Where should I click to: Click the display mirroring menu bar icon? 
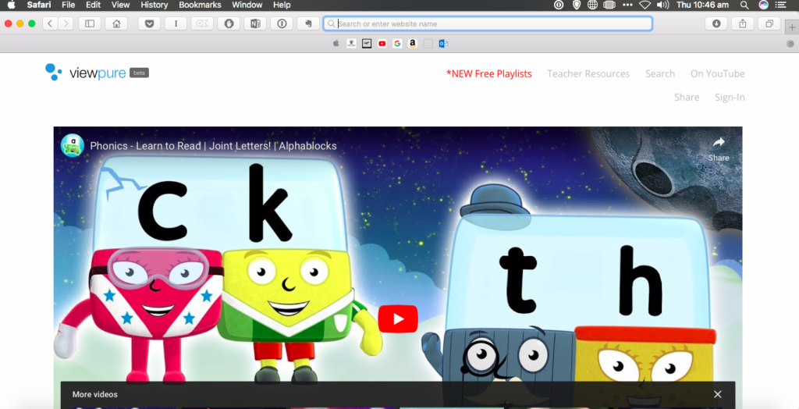pyautogui.click(x=609, y=5)
